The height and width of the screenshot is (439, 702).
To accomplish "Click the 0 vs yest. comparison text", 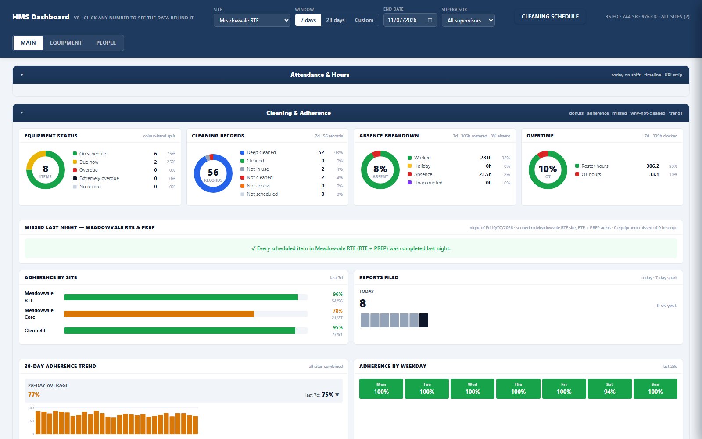I will pos(666,306).
